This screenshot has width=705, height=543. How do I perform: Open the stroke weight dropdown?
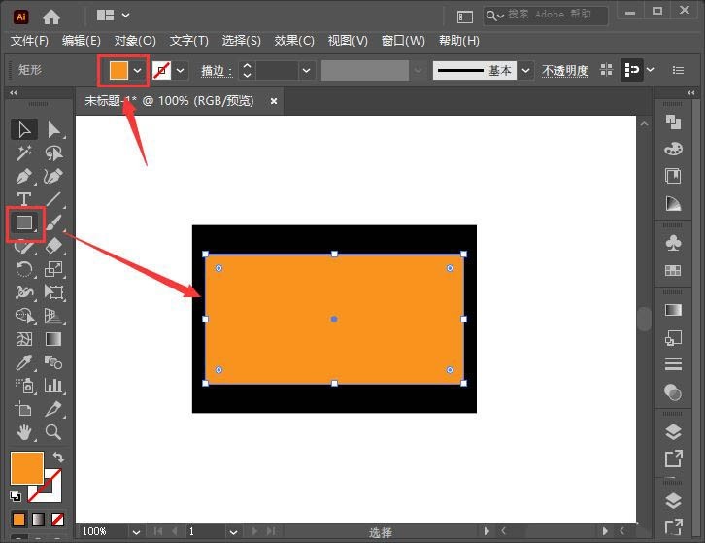(306, 71)
